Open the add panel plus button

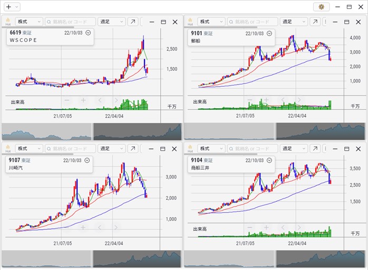click(8, 7)
